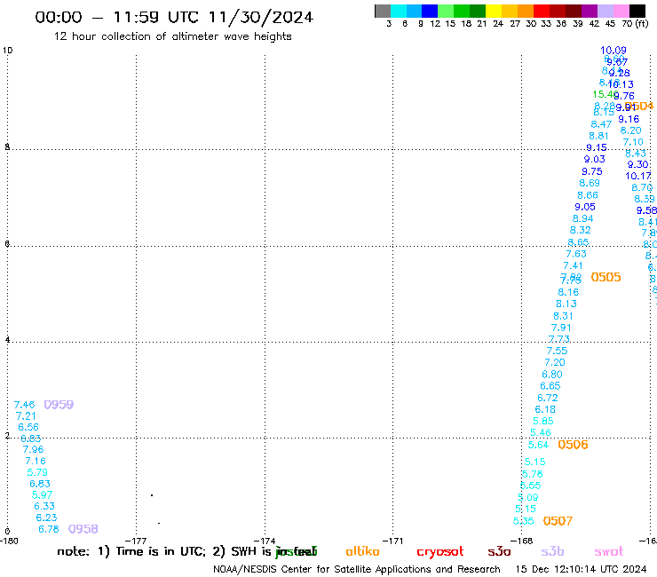Click the wave height value '5.09'
657x577 pixels.
point(528,497)
